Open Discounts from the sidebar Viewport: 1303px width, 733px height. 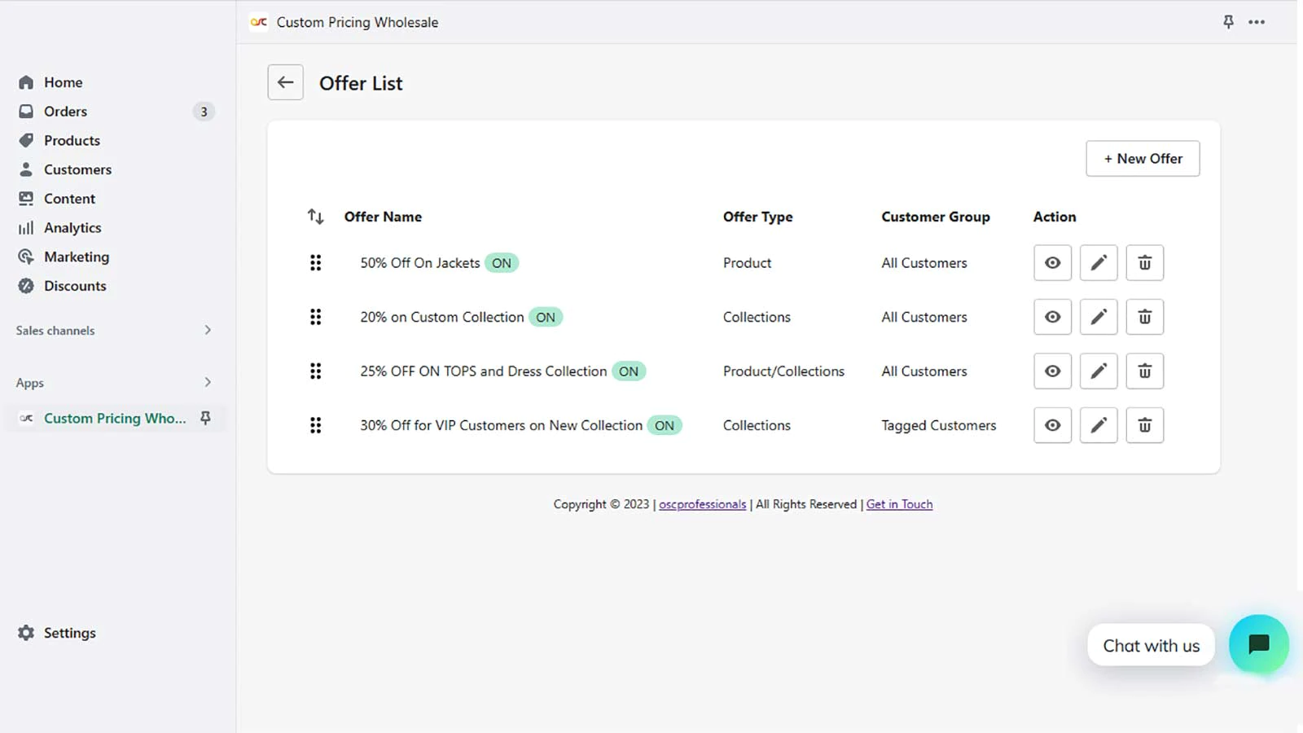tap(75, 286)
